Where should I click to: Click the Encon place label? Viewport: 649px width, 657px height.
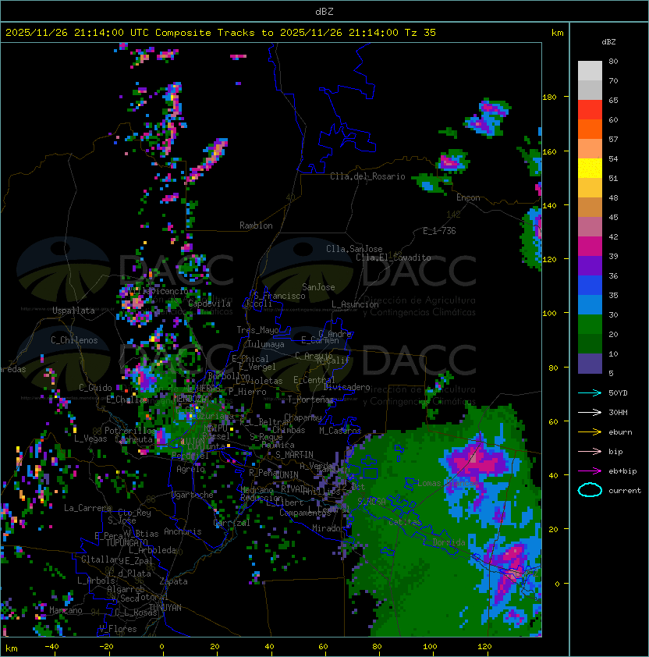468,197
